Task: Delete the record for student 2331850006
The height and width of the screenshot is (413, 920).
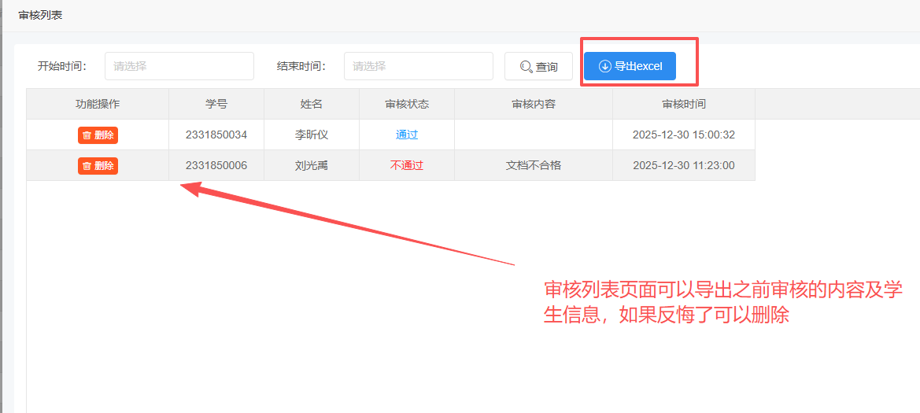Action: [x=98, y=166]
